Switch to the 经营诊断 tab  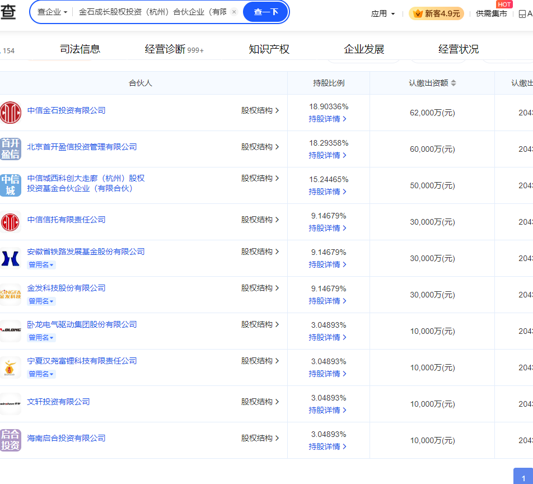click(174, 49)
